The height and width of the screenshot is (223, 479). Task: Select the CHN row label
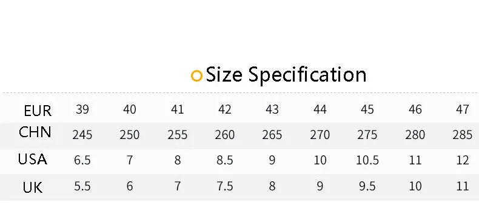pyautogui.click(x=35, y=132)
